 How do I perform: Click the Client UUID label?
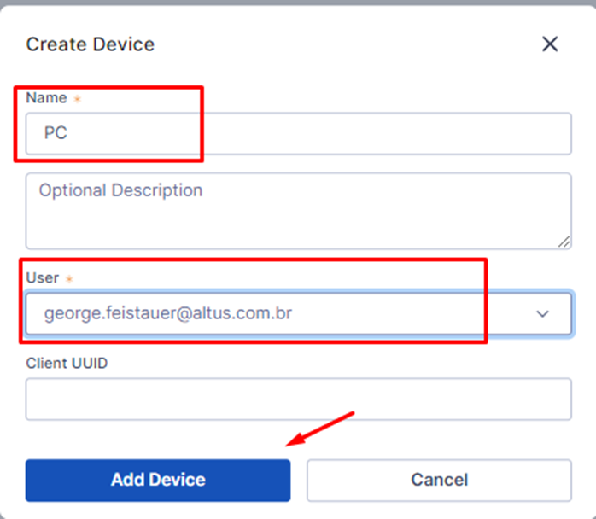67,363
